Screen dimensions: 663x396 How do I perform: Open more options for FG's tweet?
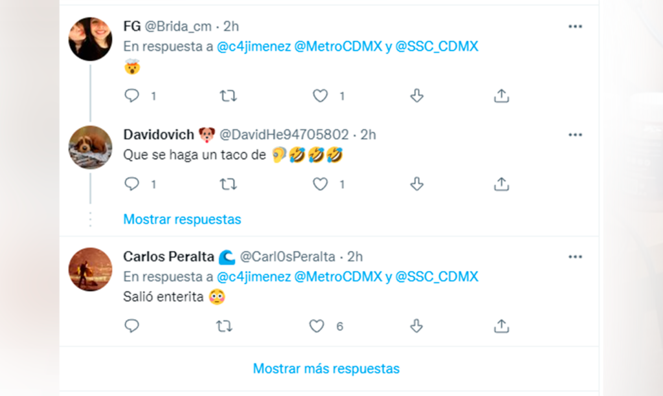pos(575,27)
